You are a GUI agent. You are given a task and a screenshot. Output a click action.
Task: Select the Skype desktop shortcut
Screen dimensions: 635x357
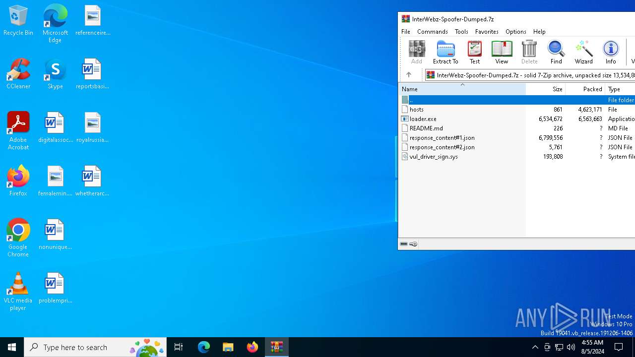(x=55, y=74)
